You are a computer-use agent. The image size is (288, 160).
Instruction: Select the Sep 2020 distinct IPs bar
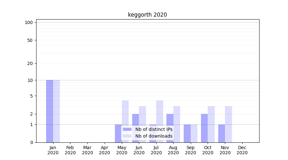tap(187, 133)
